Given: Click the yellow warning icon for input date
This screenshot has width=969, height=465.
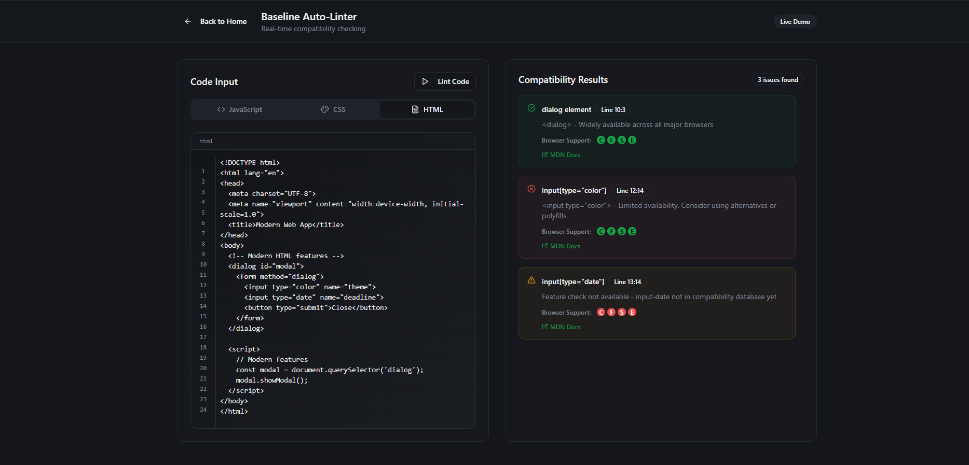Looking at the screenshot, I should pos(531,280).
